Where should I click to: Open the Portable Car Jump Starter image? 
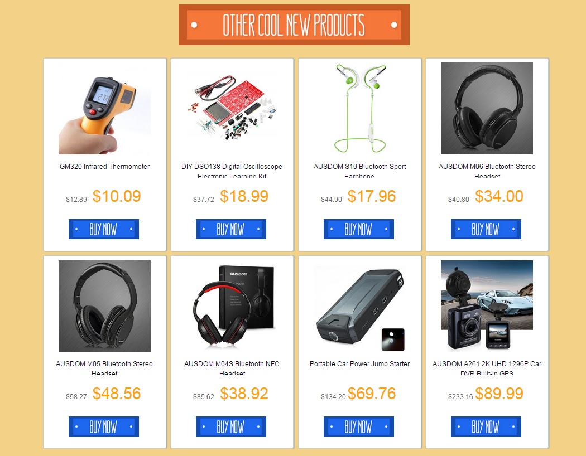tap(359, 306)
